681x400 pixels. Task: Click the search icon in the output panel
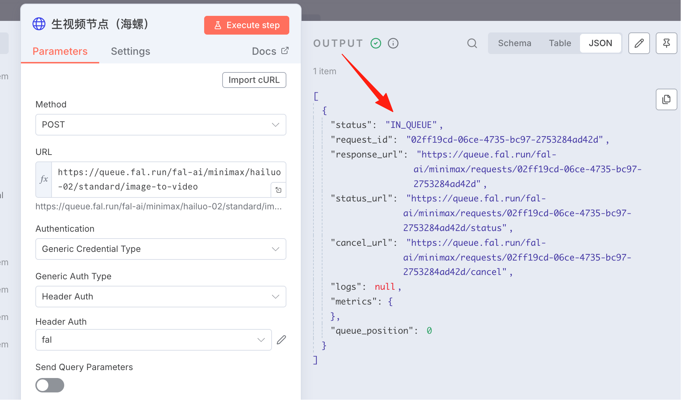472,43
